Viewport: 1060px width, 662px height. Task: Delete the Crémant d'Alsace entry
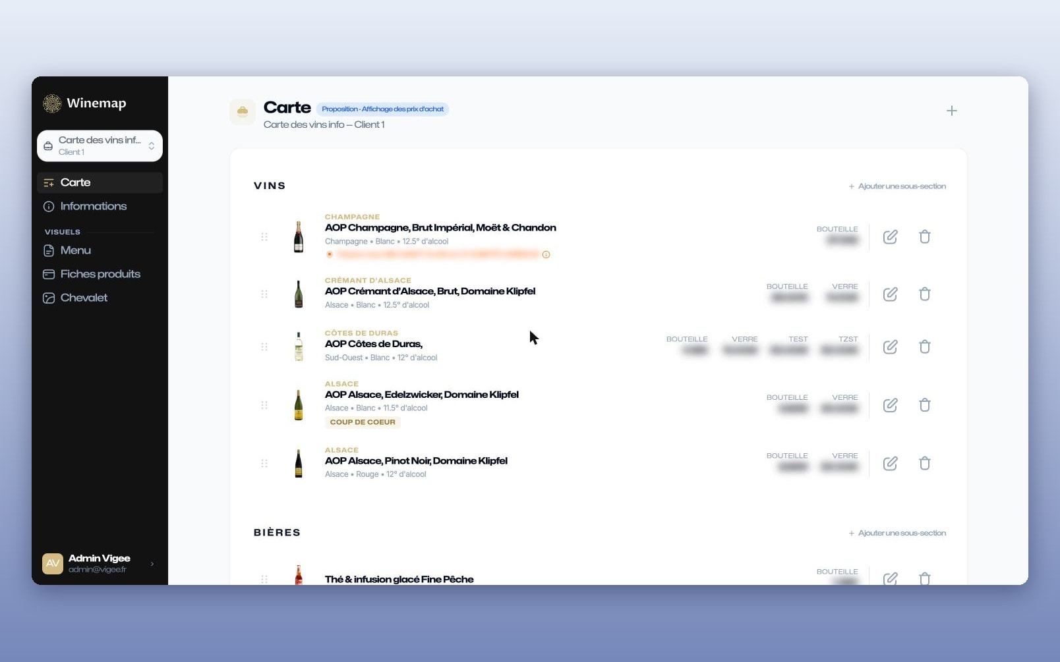924,294
